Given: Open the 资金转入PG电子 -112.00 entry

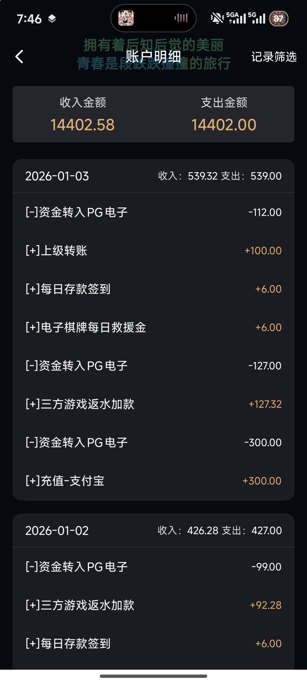Looking at the screenshot, I should coord(153,212).
